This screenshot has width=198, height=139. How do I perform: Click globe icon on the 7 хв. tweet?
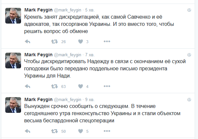tap(189, 55)
